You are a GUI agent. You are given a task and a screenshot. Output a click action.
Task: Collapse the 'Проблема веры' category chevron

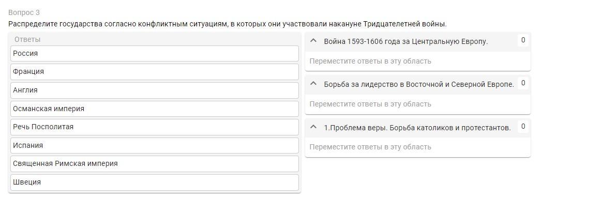point(313,127)
